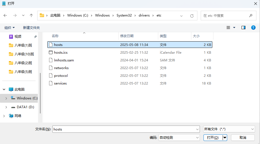260x144 pixels.
Task: Sort by 名称 column
Action: click(55, 36)
